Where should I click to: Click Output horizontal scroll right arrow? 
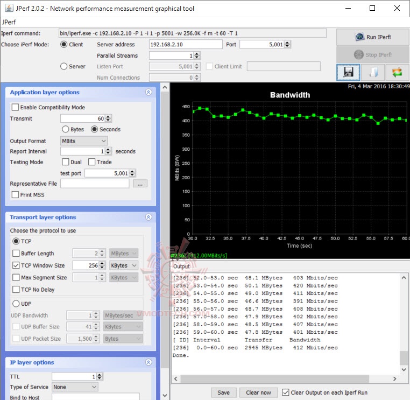[x=394, y=379]
